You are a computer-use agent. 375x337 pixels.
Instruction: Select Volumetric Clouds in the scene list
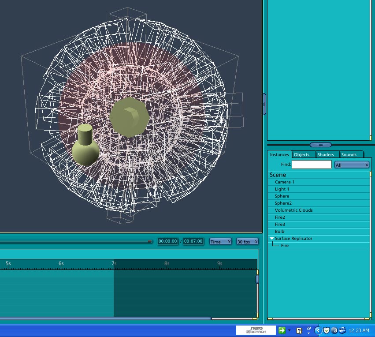(319, 210)
